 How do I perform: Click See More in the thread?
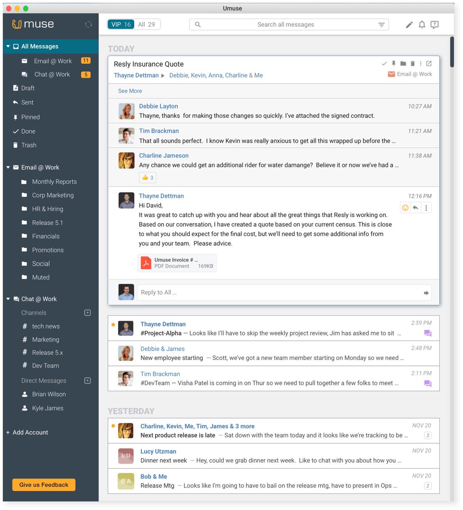[x=130, y=91]
